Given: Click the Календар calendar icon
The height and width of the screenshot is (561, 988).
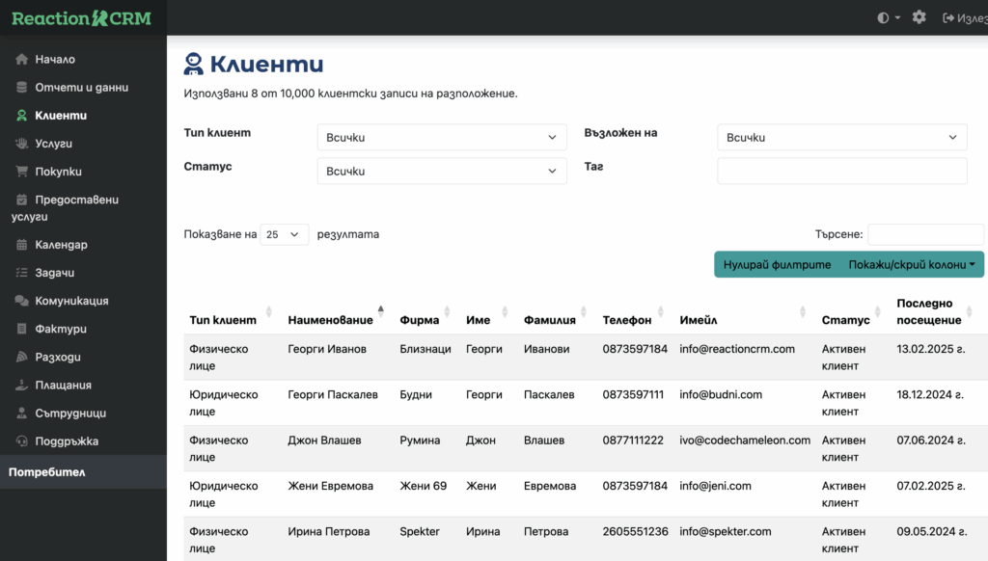Looking at the screenshot, I should pos(21,245).
